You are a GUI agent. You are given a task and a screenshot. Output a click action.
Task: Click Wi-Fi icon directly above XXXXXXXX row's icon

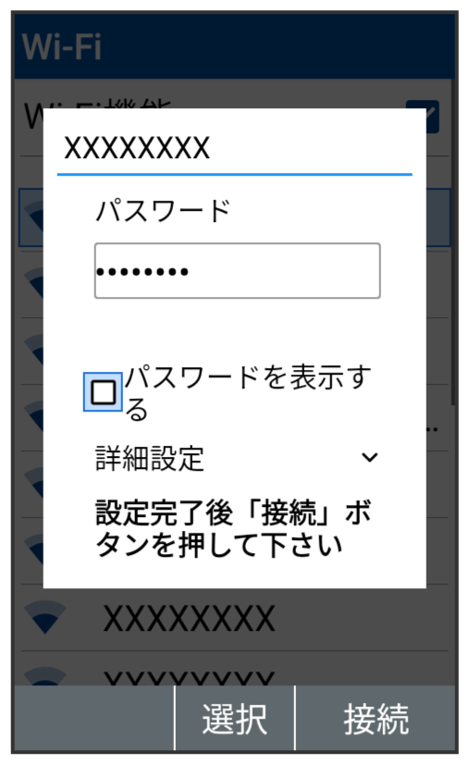pyautogui.click(x=33, y=549)
